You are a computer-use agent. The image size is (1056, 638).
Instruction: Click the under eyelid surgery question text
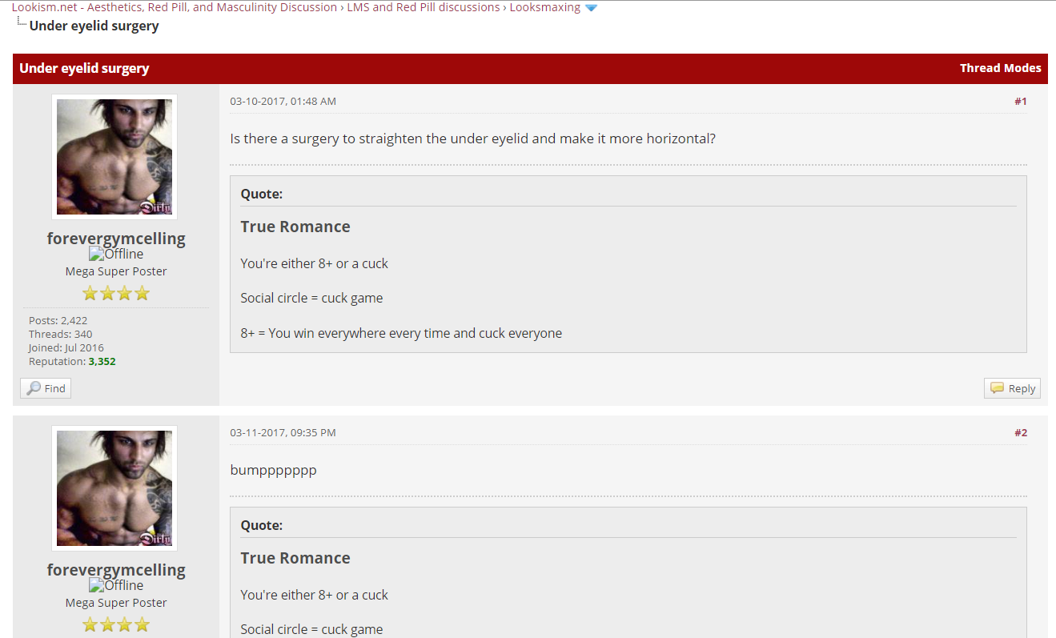pyautogui.click(x=473, y=138)
